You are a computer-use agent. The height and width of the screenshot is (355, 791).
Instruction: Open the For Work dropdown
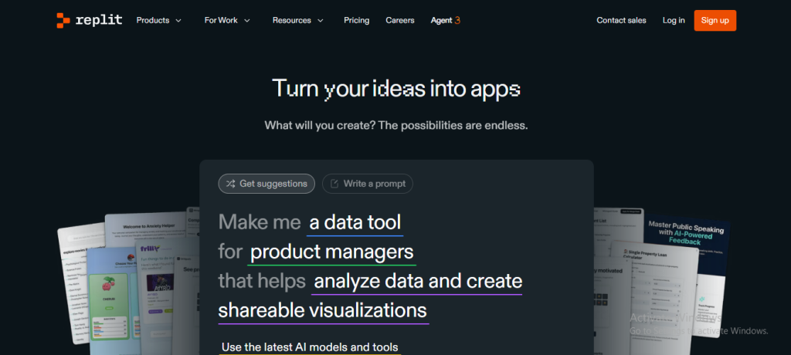(x=227, y=20)
